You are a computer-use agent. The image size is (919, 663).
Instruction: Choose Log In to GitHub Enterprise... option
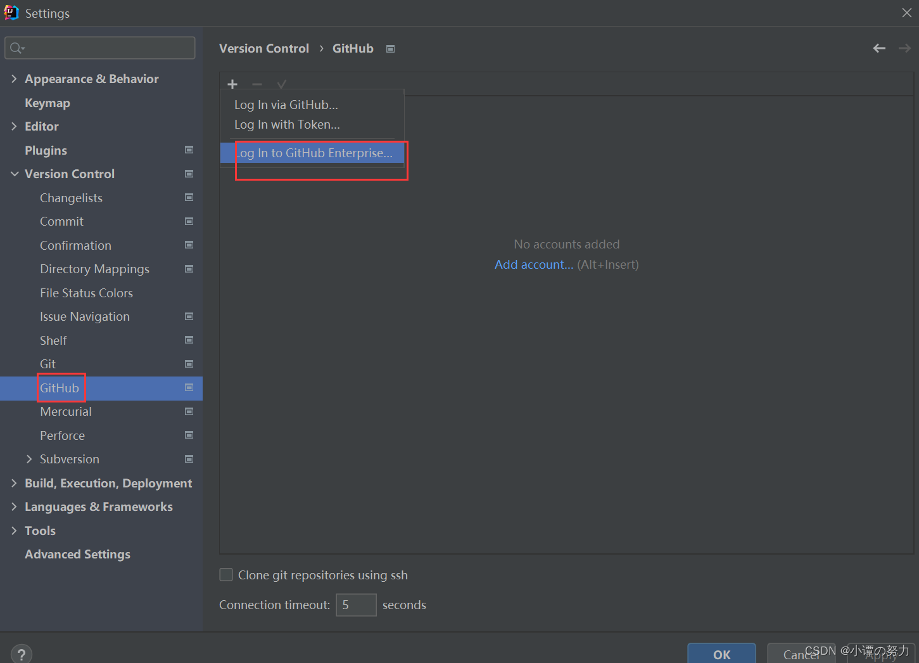pos(312,153)
